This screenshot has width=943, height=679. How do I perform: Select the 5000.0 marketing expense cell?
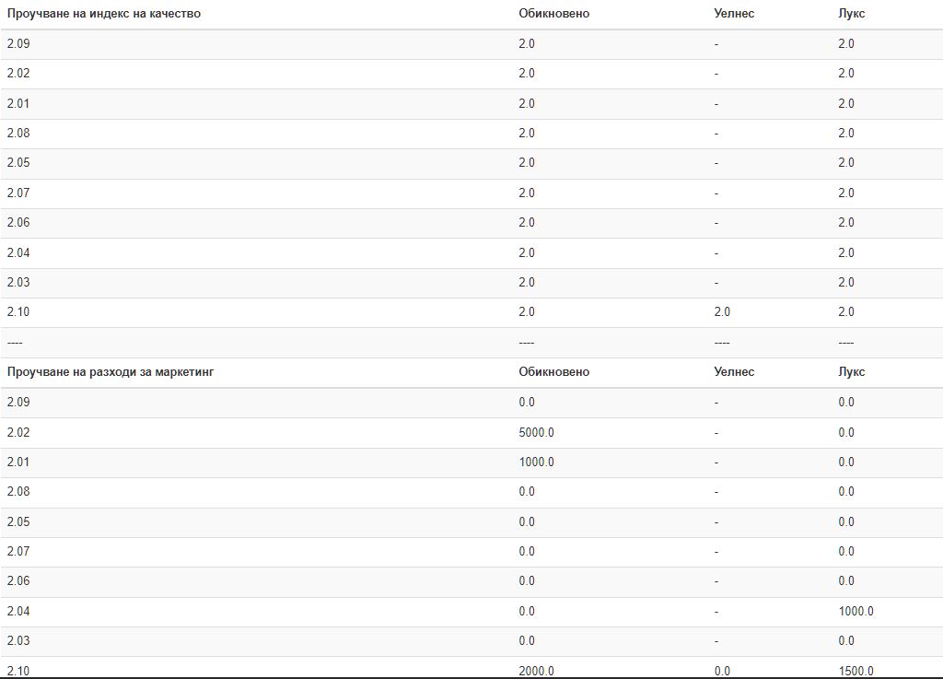pos(537,432)
